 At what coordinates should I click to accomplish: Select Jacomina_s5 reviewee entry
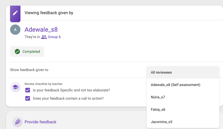(x=183, y=122)
